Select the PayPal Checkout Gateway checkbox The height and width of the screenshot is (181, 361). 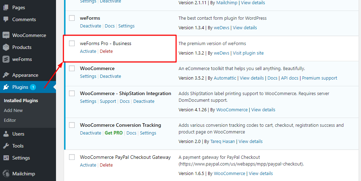72,157
